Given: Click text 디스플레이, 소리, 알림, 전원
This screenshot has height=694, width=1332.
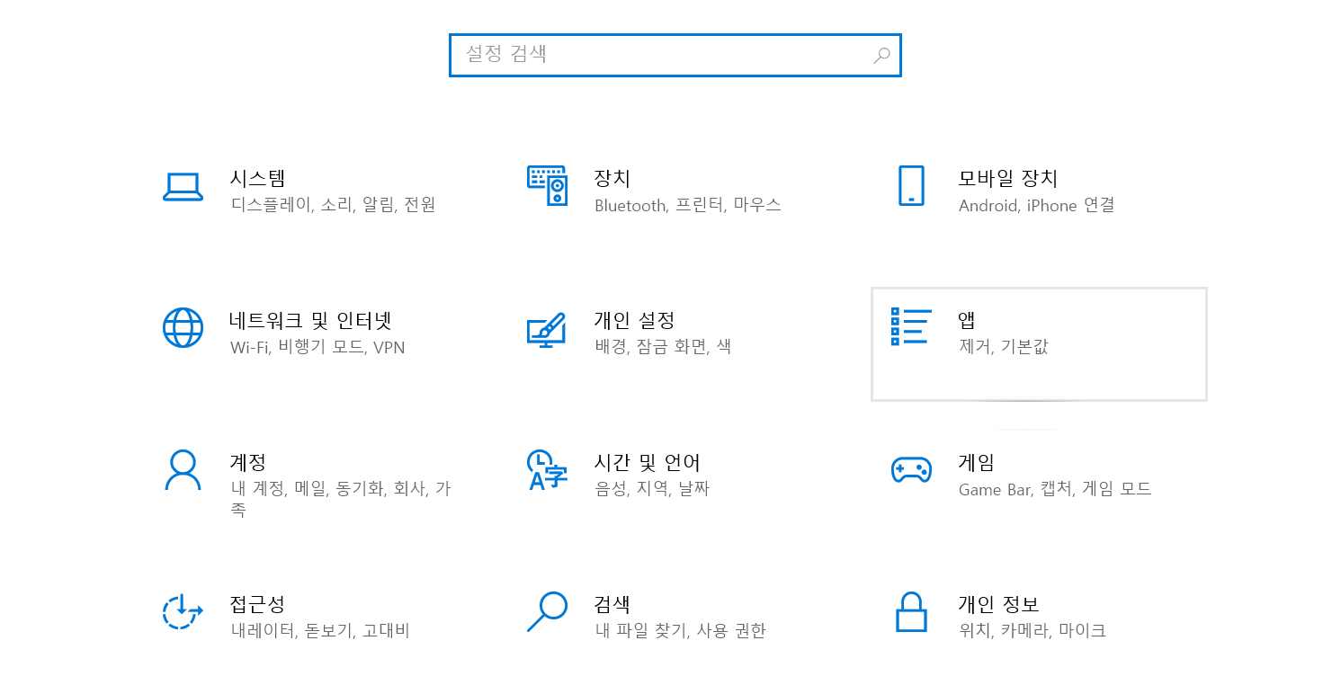Looking at the screenshot, I should coord(334,205).
